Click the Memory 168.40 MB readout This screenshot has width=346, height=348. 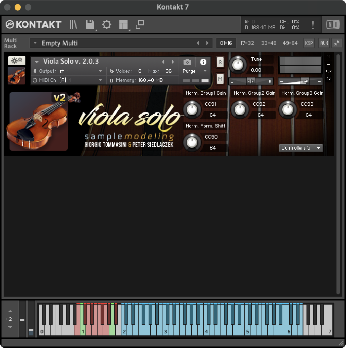[x=151, y=80]
